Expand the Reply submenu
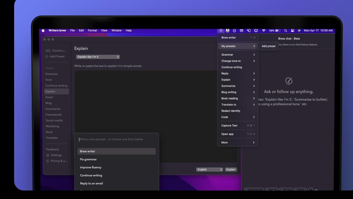353x199 pixels. click(238, 74)
